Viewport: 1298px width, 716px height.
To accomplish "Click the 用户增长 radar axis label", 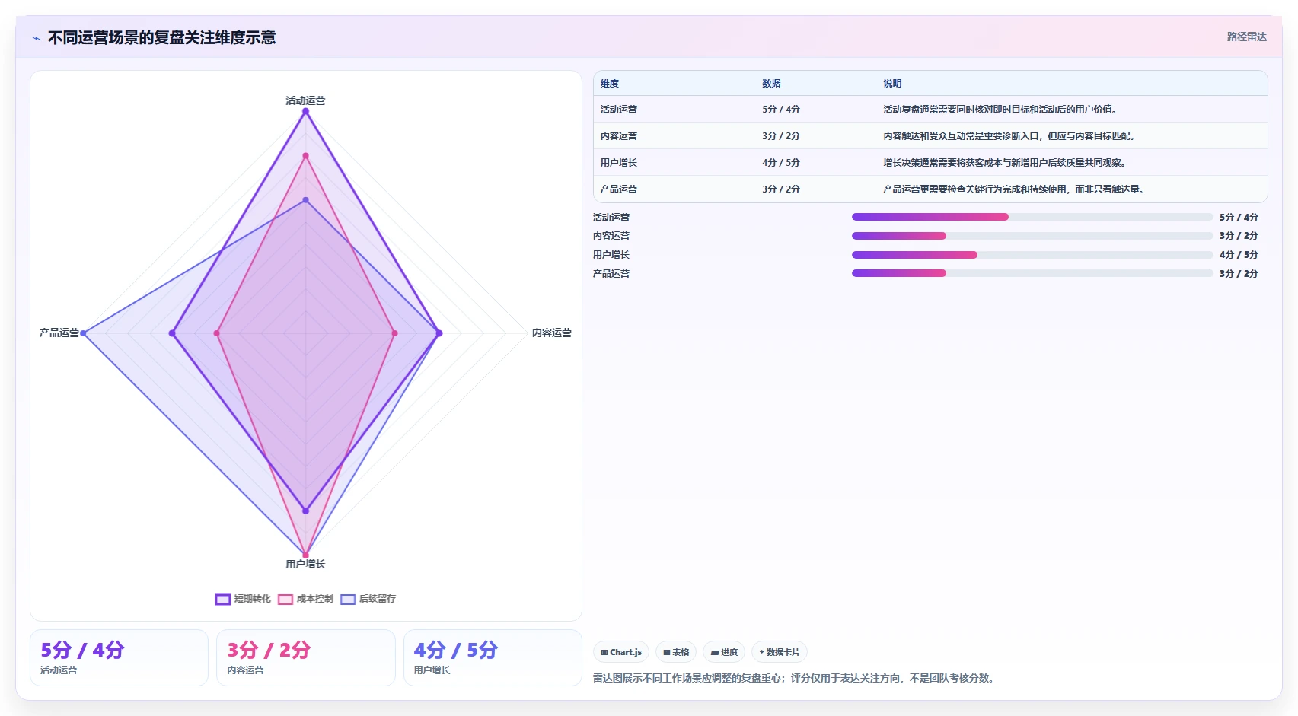I will [305, 564].
